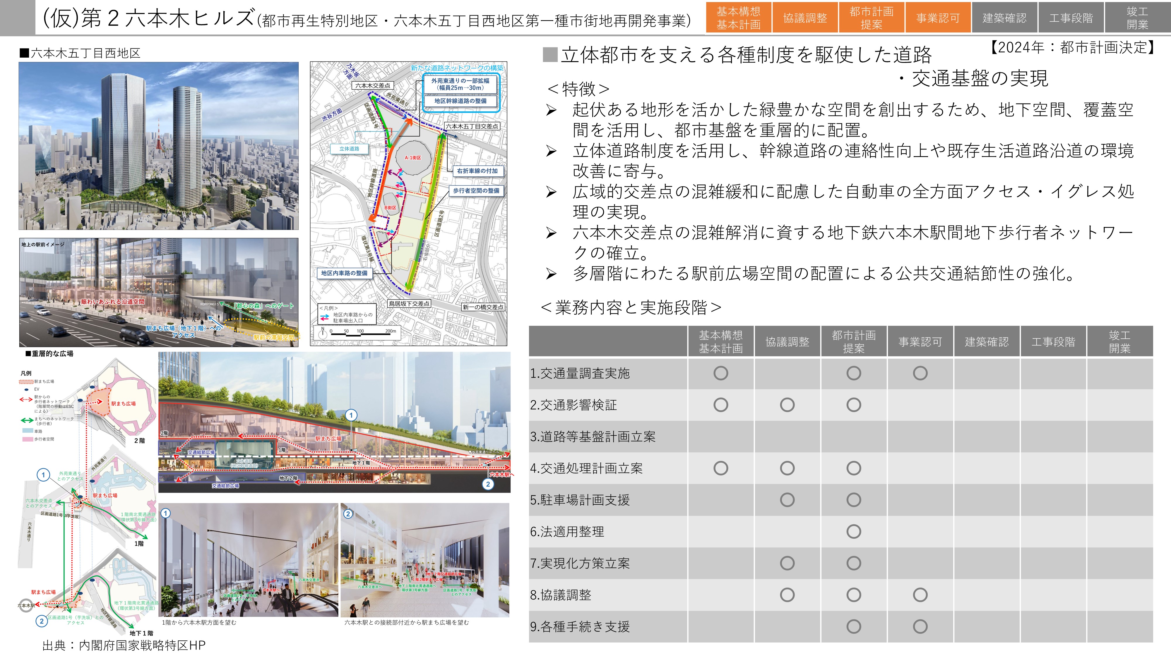The image size is (1171, 658).
Task: Click the 立体道路 callout on the map
Action: coord(349,149)
